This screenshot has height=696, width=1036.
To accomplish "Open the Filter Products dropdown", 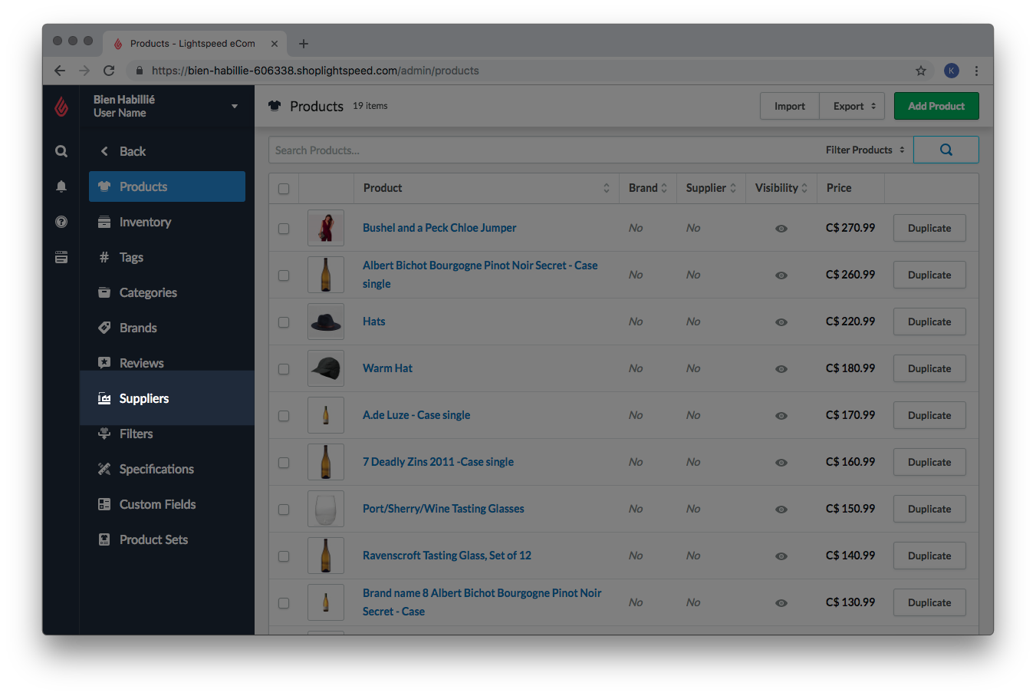I will point(865,150).
